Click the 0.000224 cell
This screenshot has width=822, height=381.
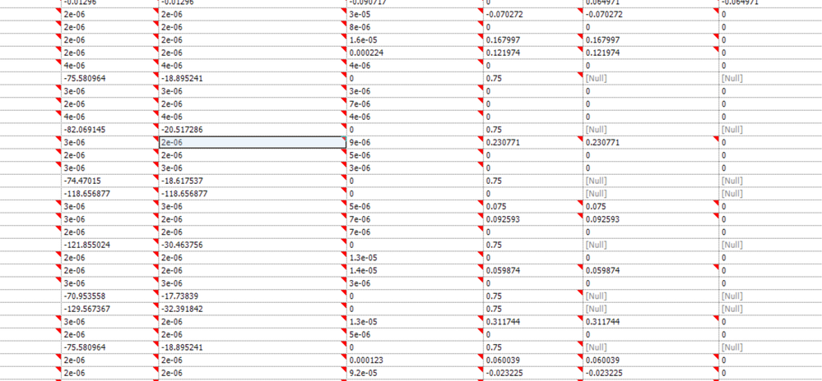coord(415,53)
